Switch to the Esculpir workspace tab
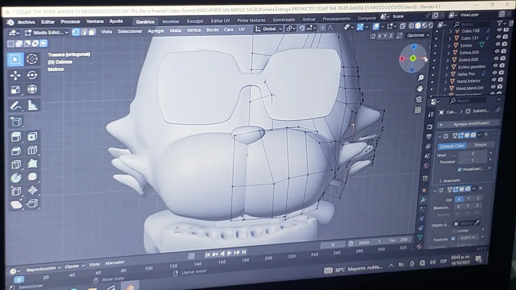This screenshot has height=290, width=516. pyautogui.click(x=195, y=21)
